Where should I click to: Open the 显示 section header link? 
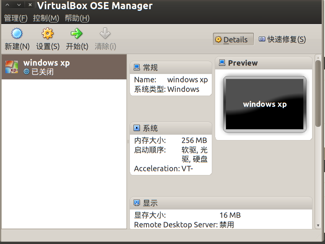pos(150,203)
